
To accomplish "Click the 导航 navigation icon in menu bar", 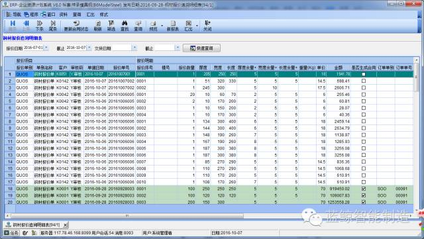I will pos(9,15).
